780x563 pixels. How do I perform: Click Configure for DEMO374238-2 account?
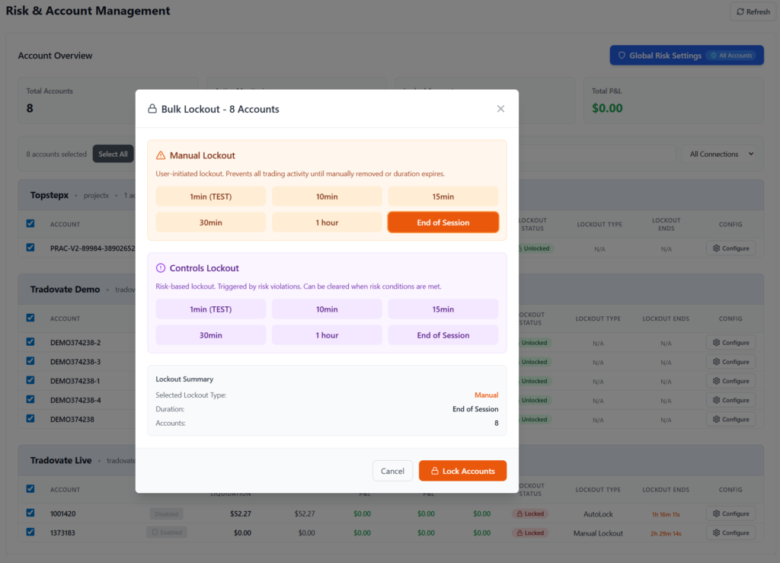tap(730, 344)
